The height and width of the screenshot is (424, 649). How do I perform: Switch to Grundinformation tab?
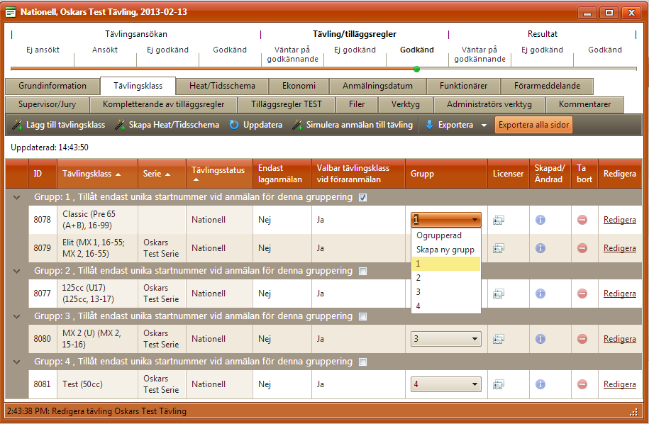point(52,86)
